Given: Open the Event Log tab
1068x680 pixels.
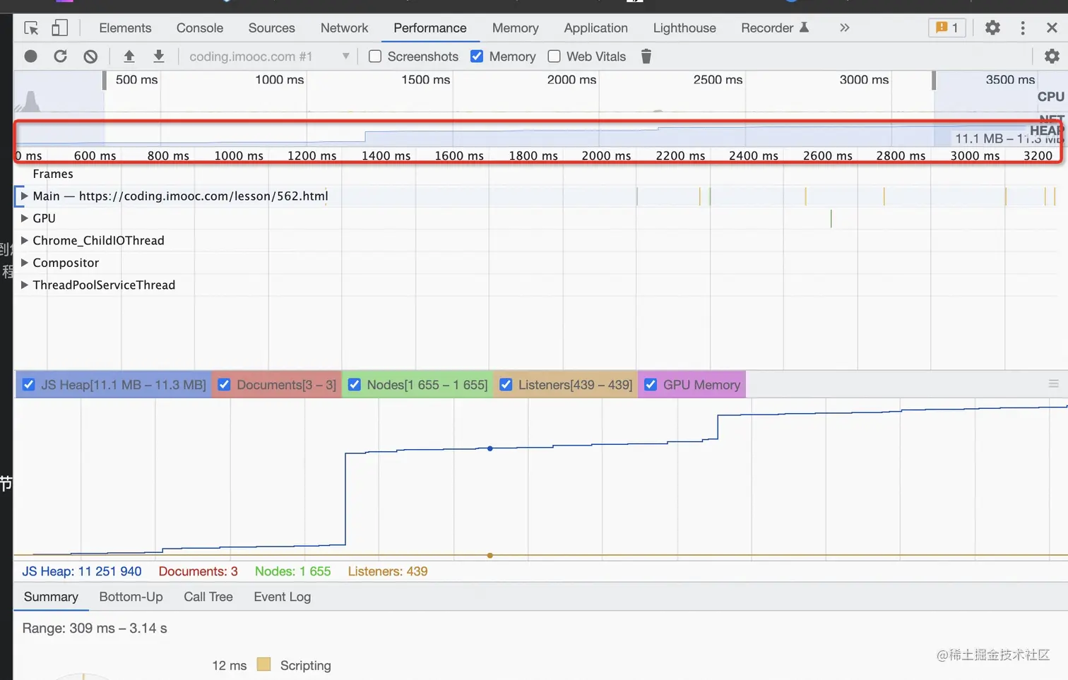Looking at the screenshot, I should [282, 597].
